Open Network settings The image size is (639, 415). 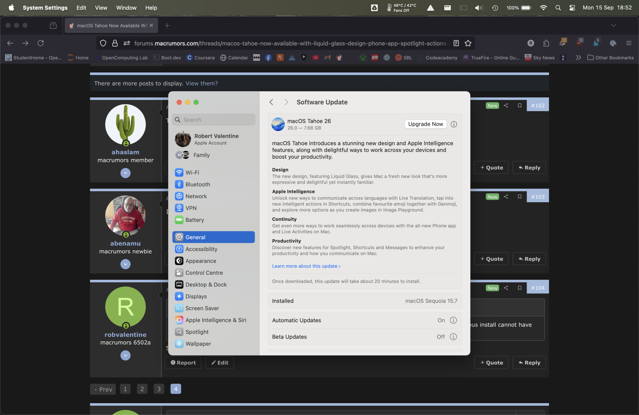click(x=196, y=196)
